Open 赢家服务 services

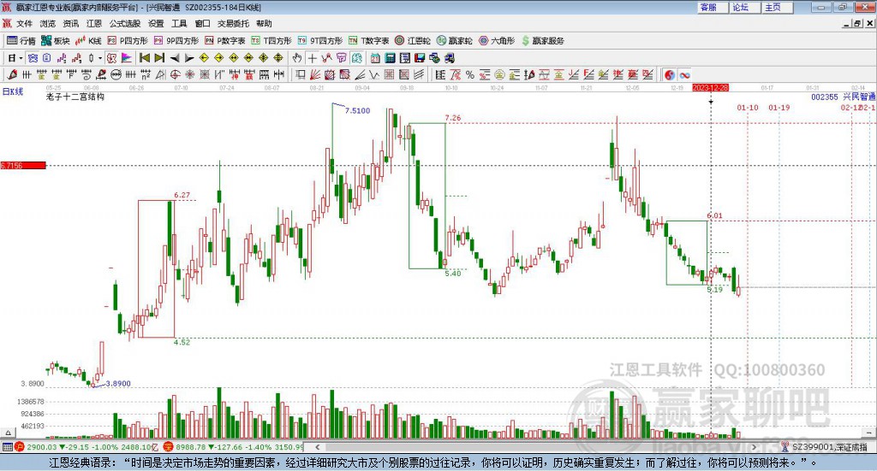pos(542,41)
